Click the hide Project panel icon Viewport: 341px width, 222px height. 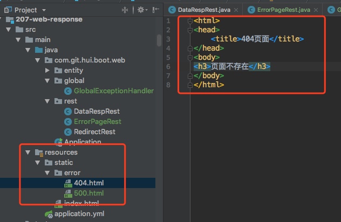156,10
